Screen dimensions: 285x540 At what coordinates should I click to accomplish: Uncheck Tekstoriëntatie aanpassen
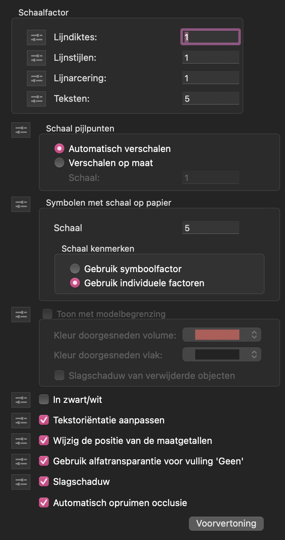(x=44, y=420)
